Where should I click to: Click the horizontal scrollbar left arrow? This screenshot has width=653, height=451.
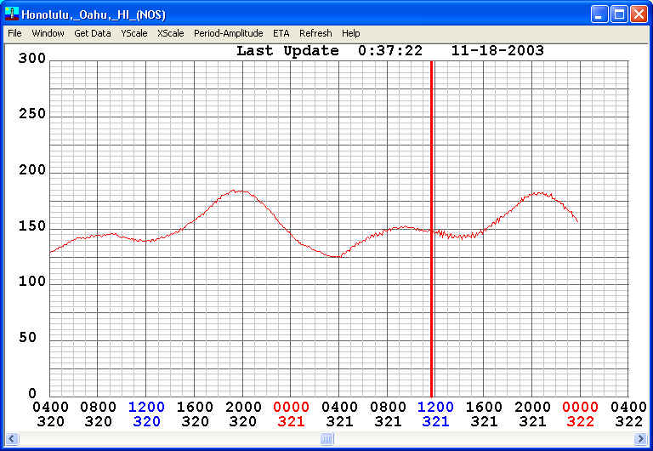pyautogui.click(x=11, y=438)
